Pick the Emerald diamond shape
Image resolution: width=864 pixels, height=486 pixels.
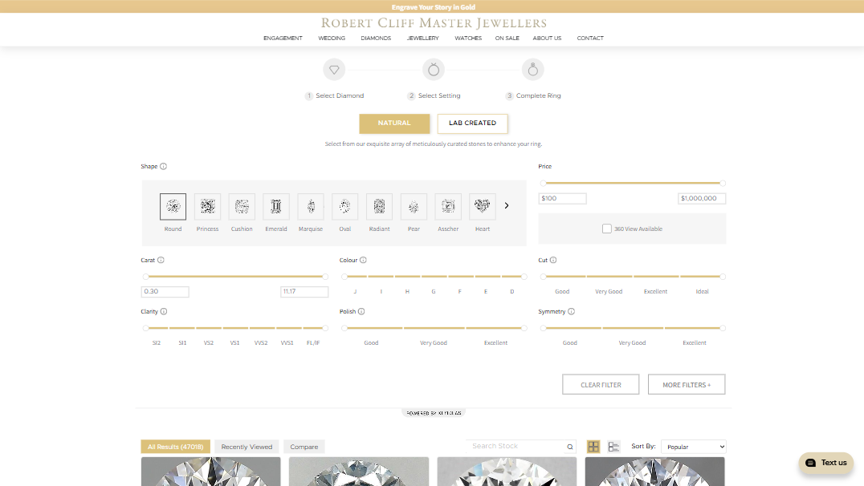point(276,207)
